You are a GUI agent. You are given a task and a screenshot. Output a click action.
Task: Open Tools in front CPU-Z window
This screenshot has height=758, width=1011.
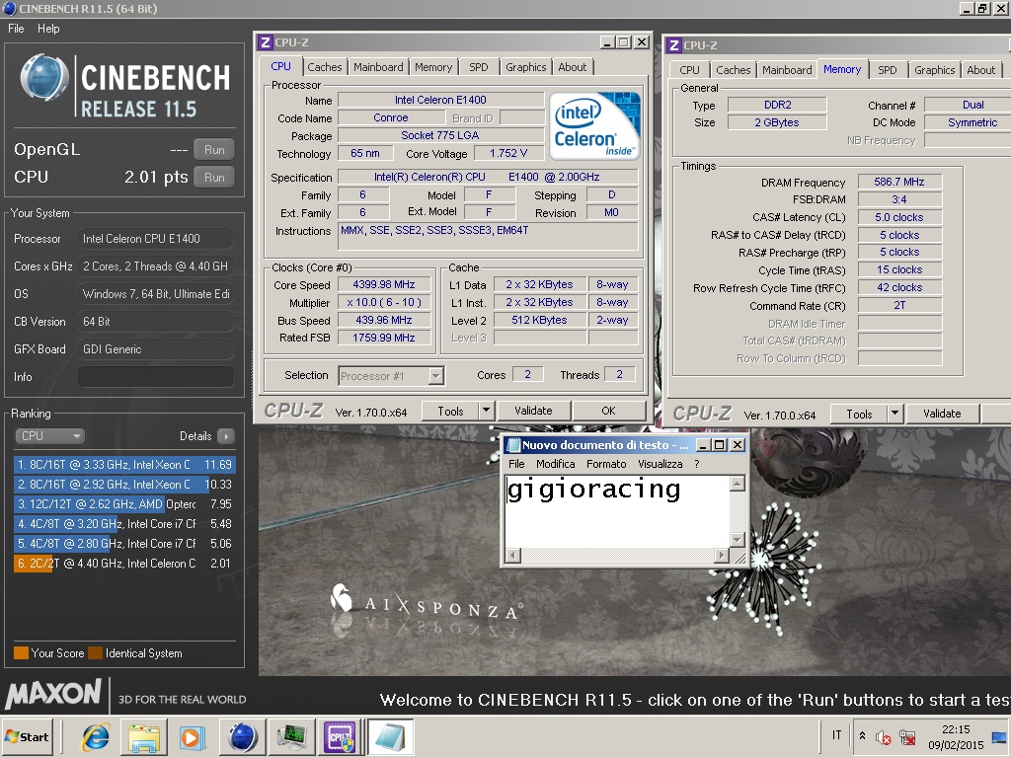450,411
